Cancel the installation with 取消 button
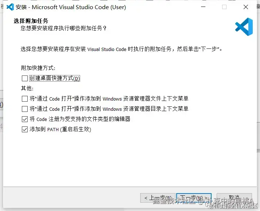 [x=234, y=198]
